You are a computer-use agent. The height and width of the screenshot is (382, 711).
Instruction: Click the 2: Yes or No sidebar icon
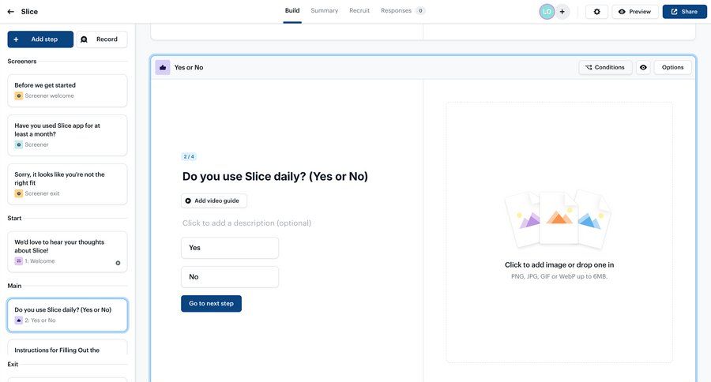coord(19,320)
